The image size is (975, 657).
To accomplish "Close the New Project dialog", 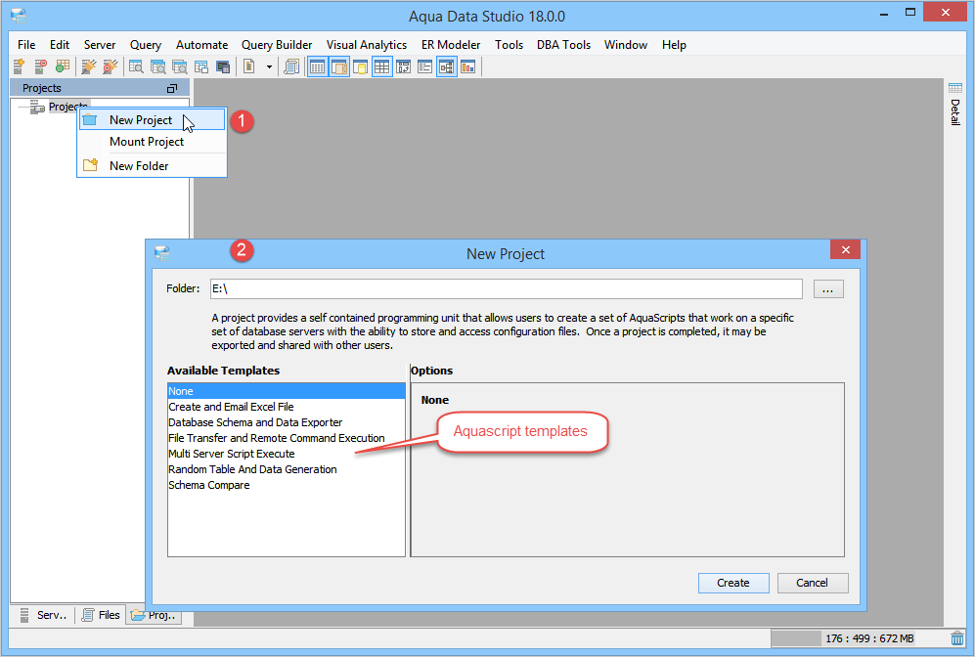I will [845, 250].
